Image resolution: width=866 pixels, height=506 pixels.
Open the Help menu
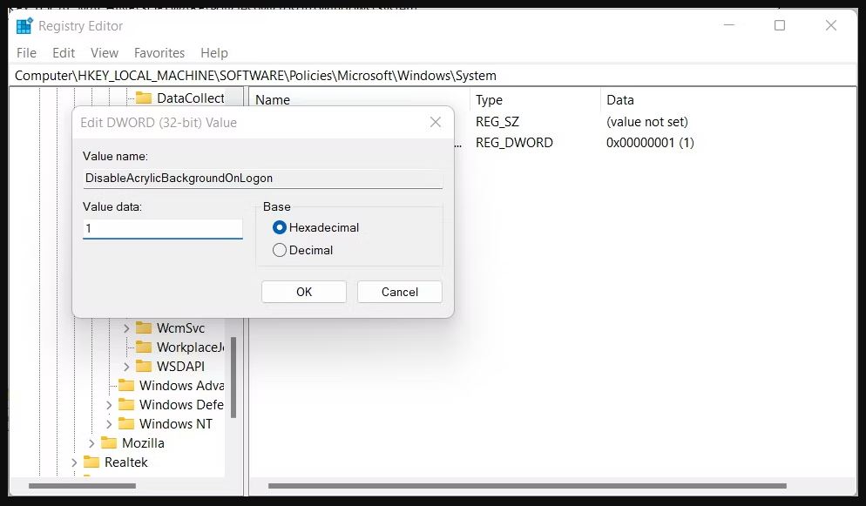coord(214,53)
